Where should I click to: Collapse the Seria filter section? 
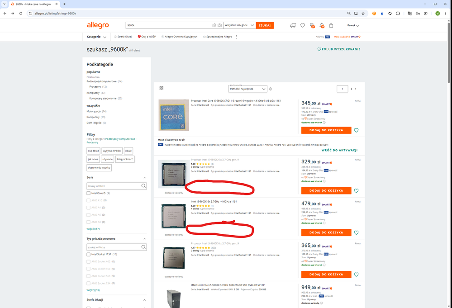pyautogui.click(x=144, y=178)
